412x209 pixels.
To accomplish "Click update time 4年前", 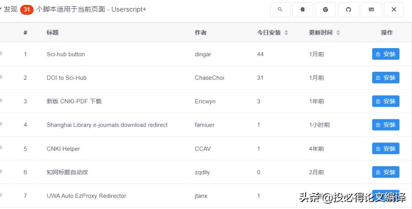I will point(316,149).
